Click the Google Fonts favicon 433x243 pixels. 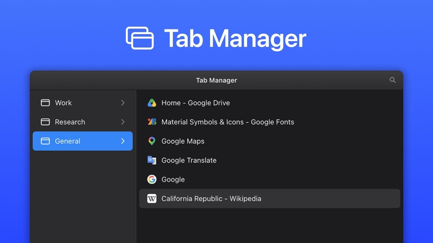click(152, 122)
